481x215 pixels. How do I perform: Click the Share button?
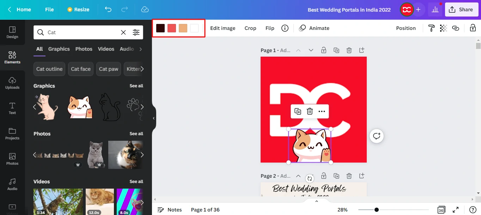[x=461, y=10]
